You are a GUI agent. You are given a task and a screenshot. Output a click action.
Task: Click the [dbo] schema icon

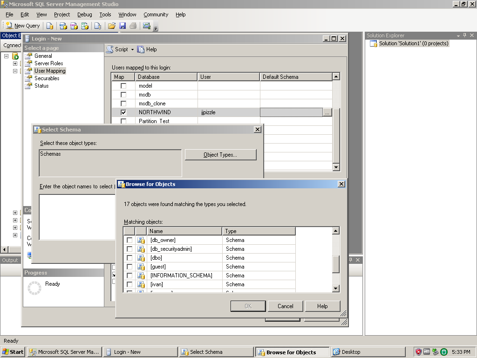point(141,258)
